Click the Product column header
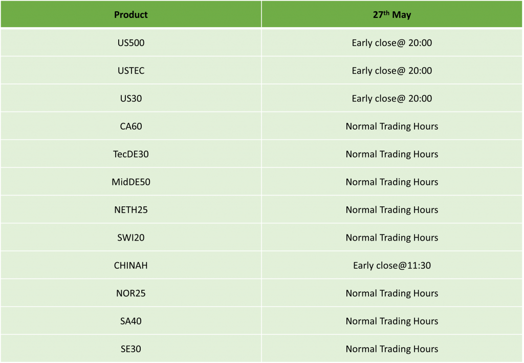Image resolution: width=524 pixels, height=363 pixels. 130,14
